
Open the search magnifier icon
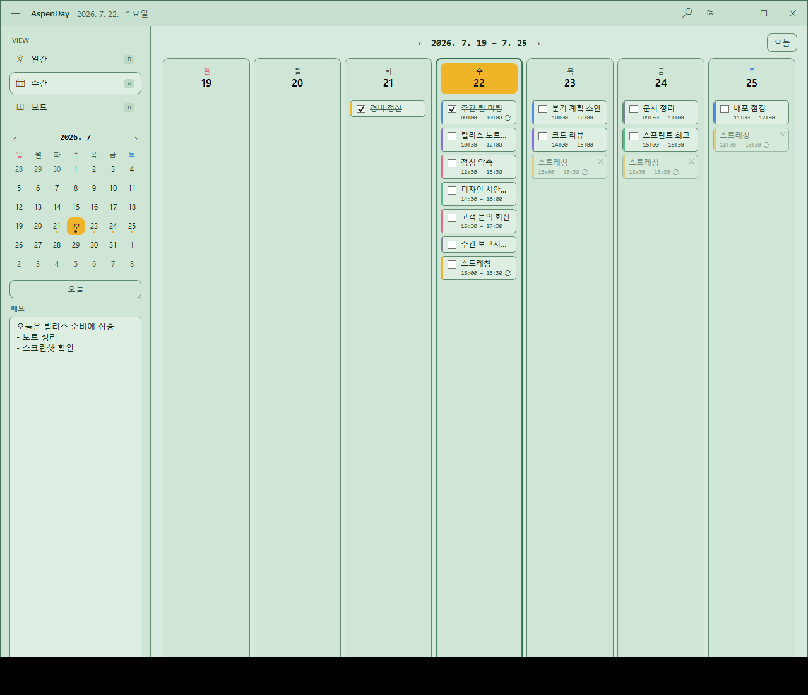(x=687, y=13)
